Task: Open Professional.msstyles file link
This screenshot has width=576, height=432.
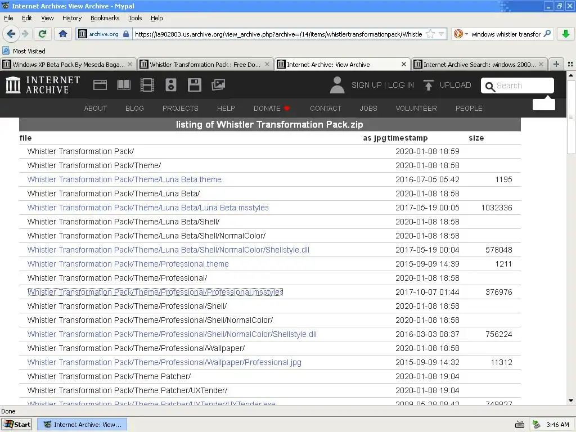Action: (x=155, y=292)
